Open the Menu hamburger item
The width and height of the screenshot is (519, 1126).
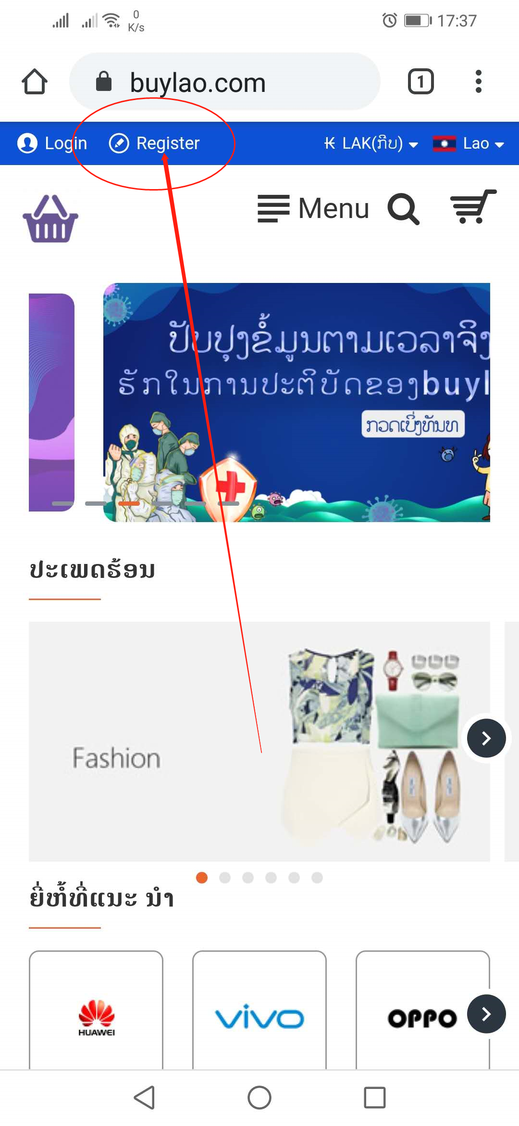pos(313,208)
